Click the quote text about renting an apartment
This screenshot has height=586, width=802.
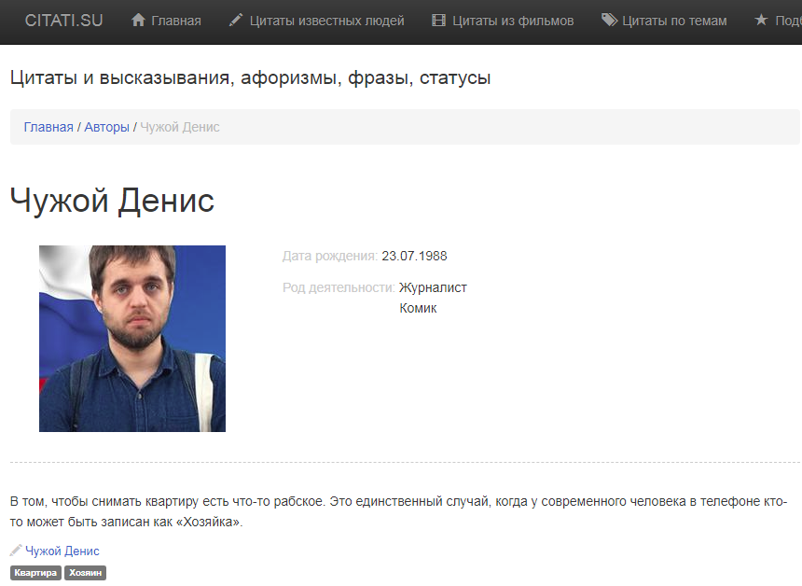(x=399, y=511)
